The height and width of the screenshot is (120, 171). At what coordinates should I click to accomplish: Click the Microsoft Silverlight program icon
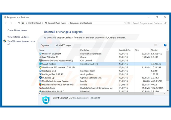tap(40, 53)
